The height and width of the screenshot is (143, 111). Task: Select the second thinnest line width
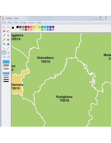point(6,76)
